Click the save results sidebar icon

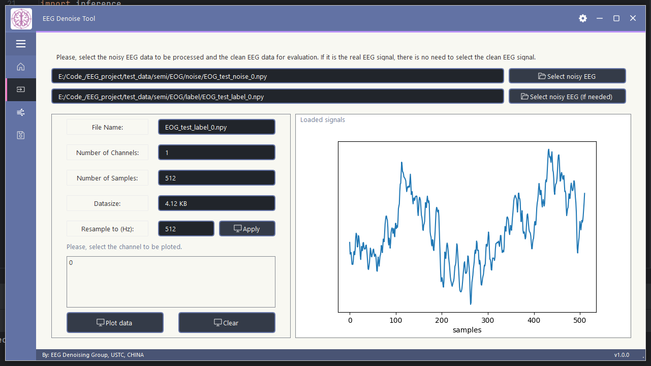(21, 135)
